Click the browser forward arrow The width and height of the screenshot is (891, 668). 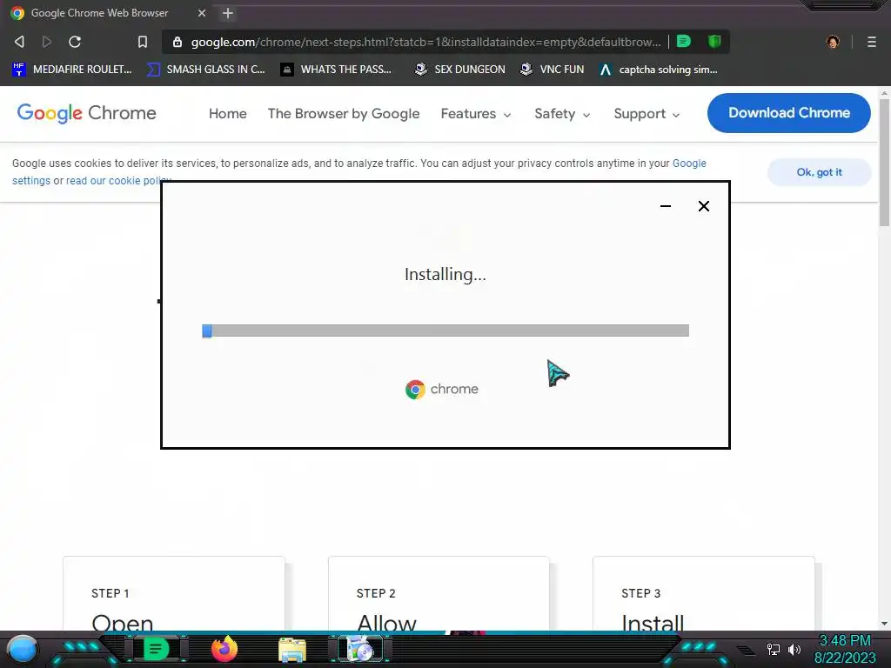tap(47, 42)
